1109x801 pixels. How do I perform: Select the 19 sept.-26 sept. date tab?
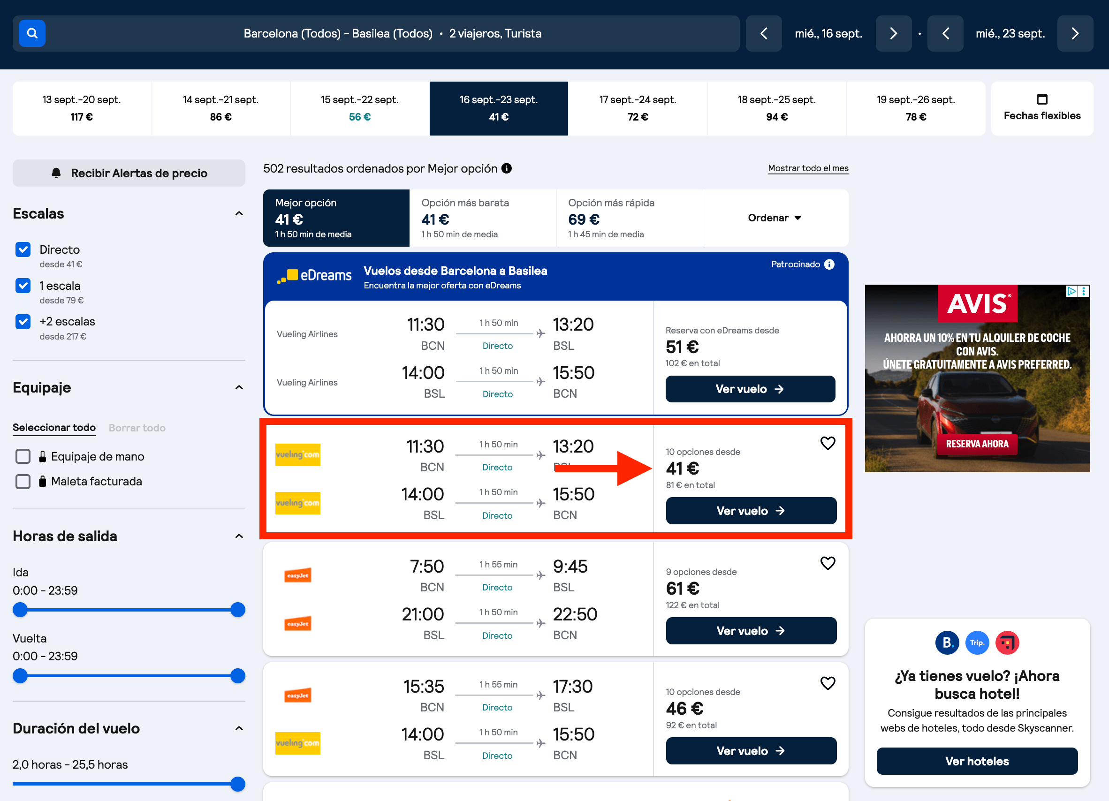[916, 108]
